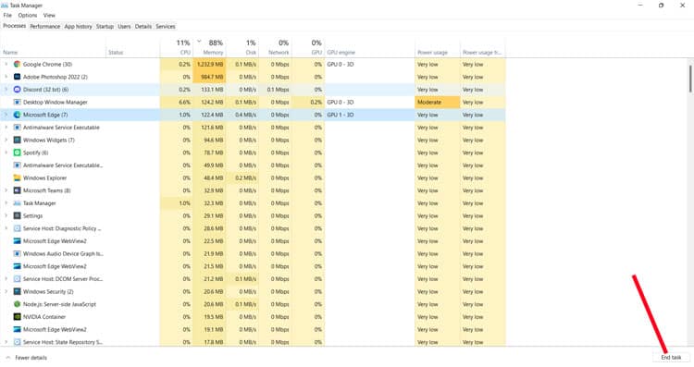The height and width of the screenshot is (367, 694).
Task: Switch to the App history tab
Action: 78,27
